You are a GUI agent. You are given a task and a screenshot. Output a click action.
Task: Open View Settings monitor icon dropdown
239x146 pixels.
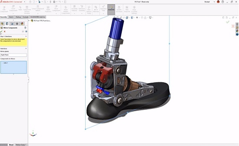(150, 18)
